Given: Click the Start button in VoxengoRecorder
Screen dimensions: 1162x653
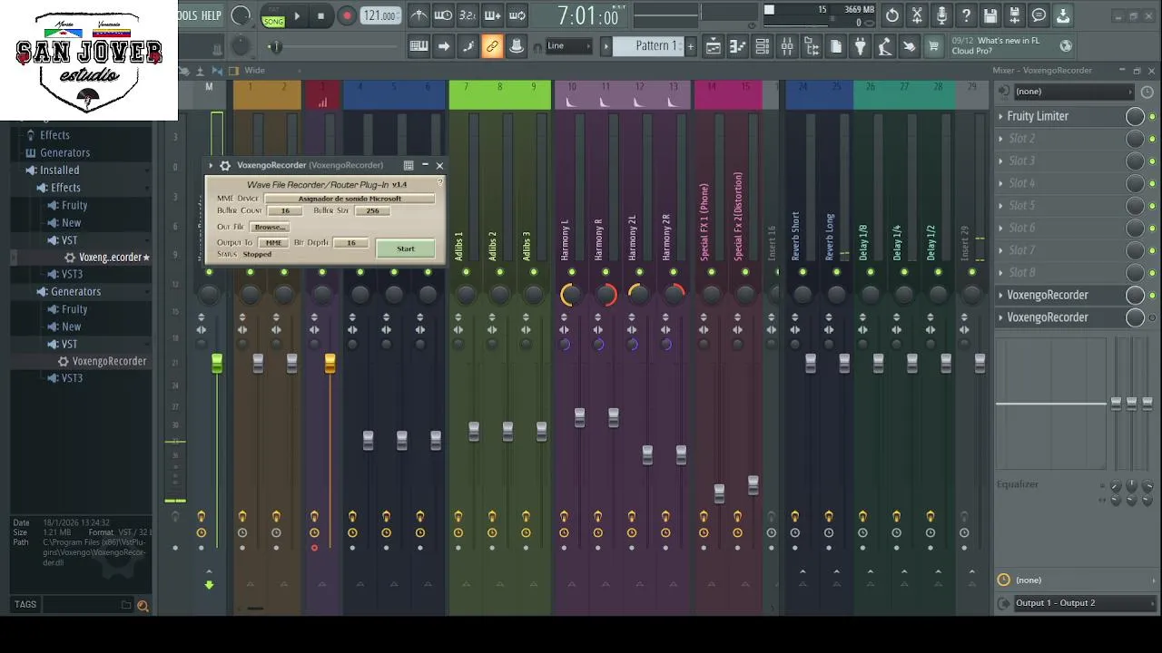Looking at the screenshot, I should pos(405,249).
